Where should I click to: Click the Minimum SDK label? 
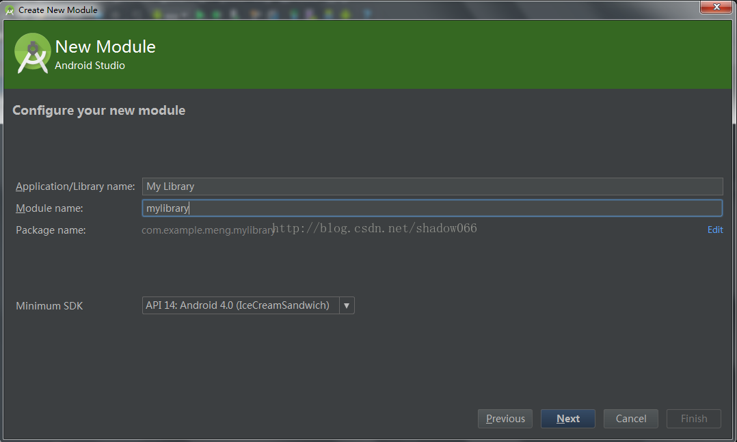pos(49,306)
